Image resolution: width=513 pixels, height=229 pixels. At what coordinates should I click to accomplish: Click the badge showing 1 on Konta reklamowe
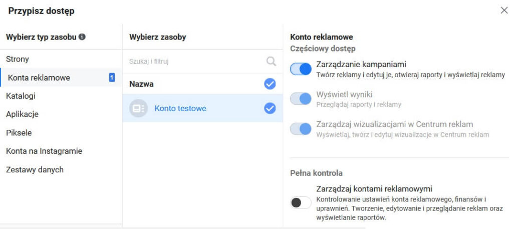pos(112,78)
